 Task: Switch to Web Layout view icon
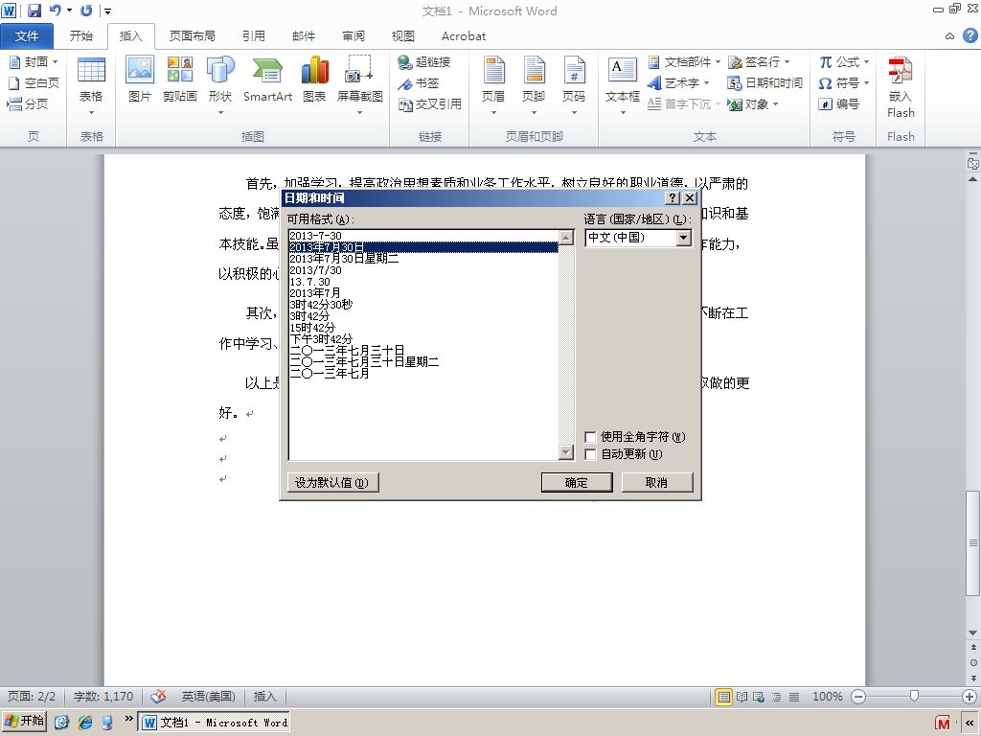pos(759,697)
